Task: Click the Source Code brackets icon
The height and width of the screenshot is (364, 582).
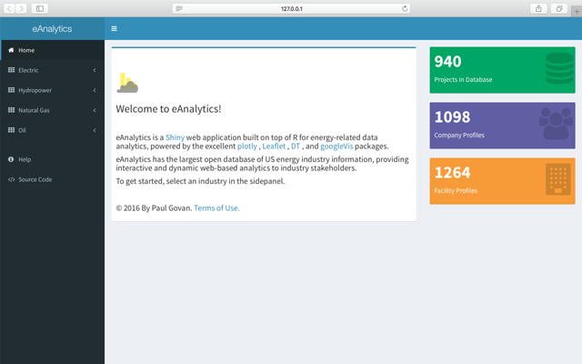Action: 11,179
